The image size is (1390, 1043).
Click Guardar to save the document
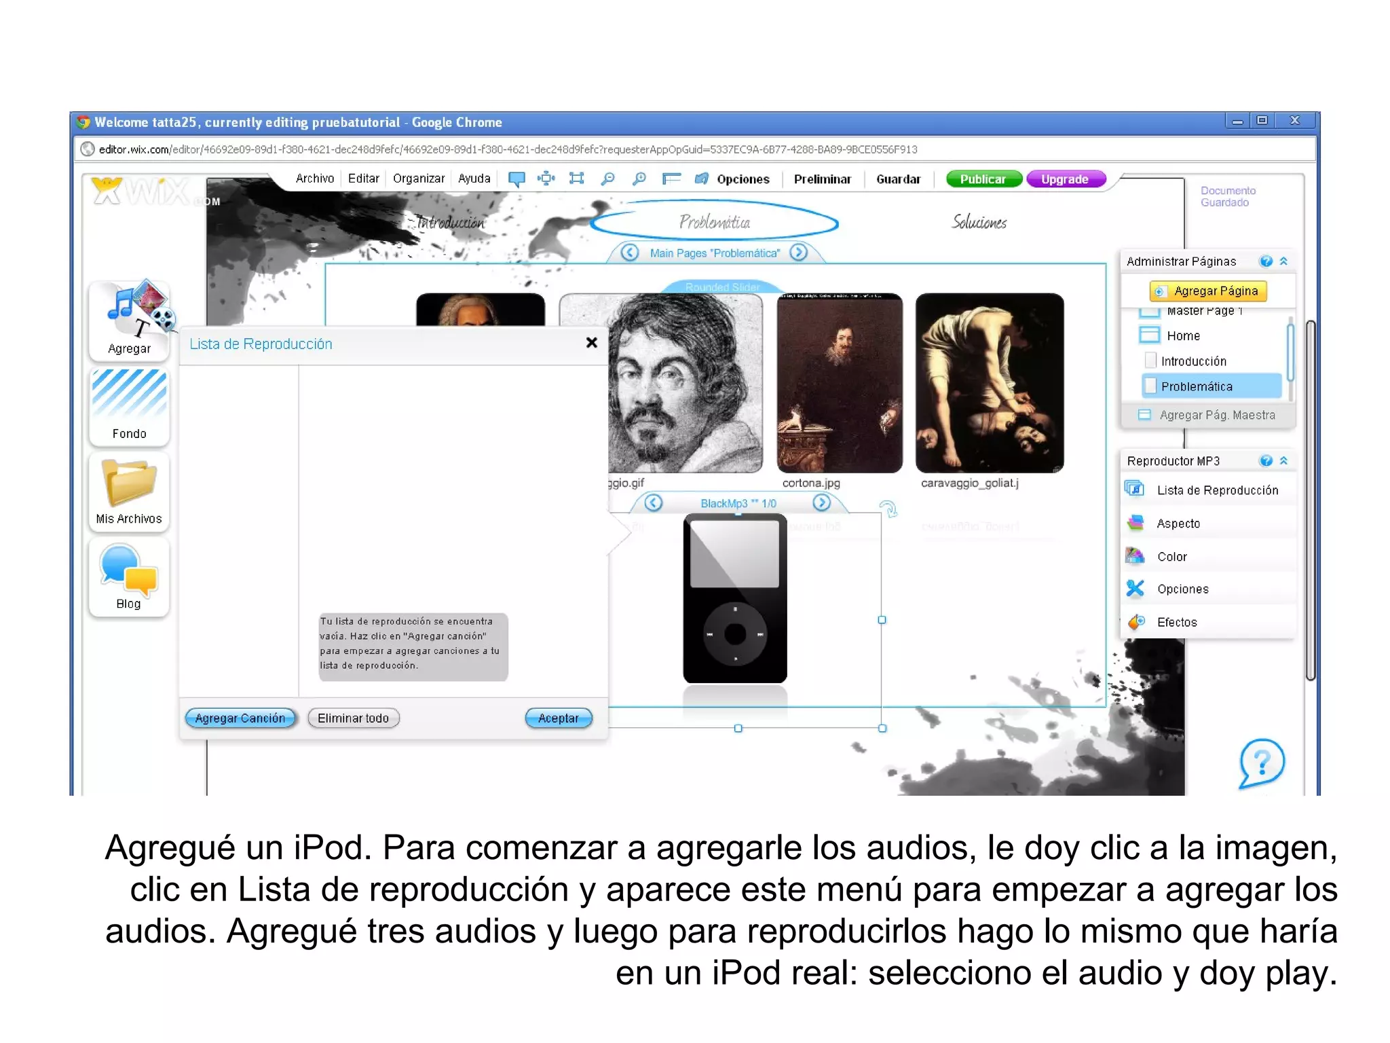pos(899,179)
